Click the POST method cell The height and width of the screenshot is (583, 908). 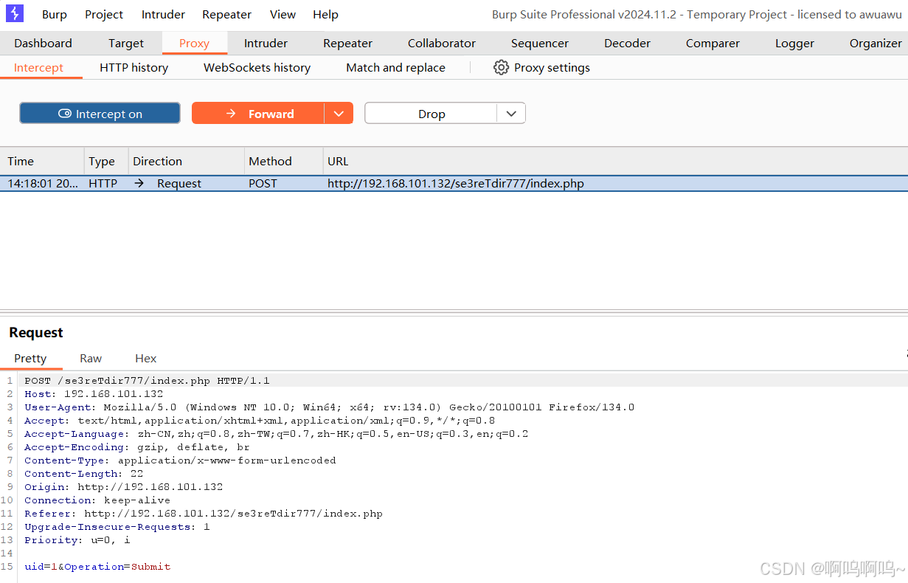pos(263,184)
